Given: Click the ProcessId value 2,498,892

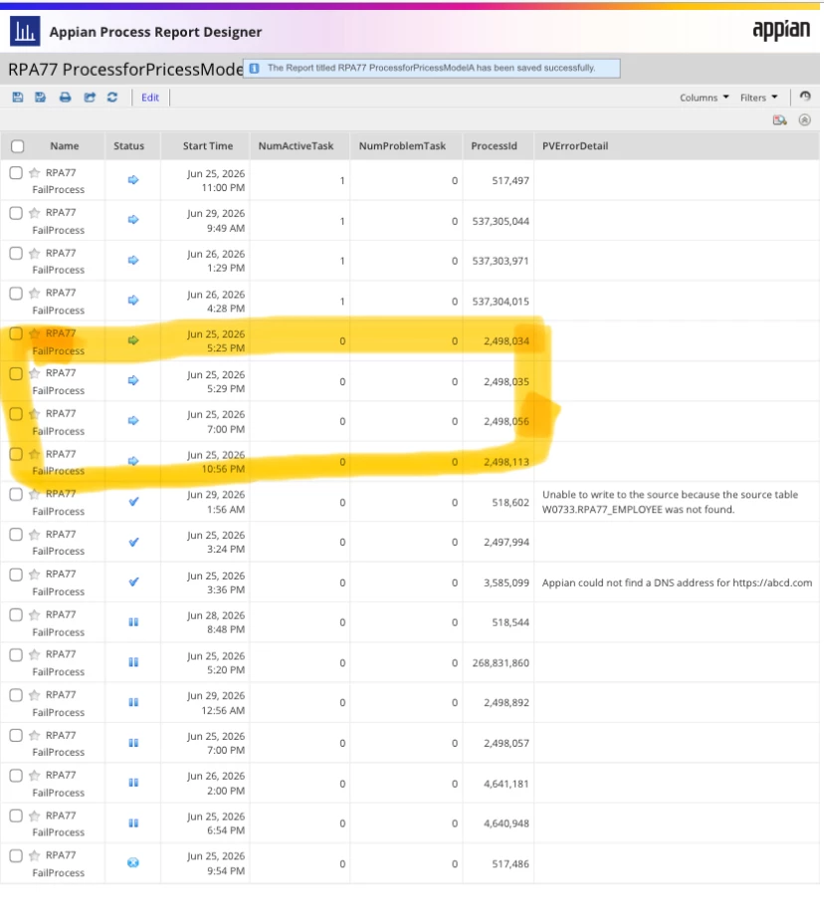Looking at the screenshot, I should pos(507,703).
